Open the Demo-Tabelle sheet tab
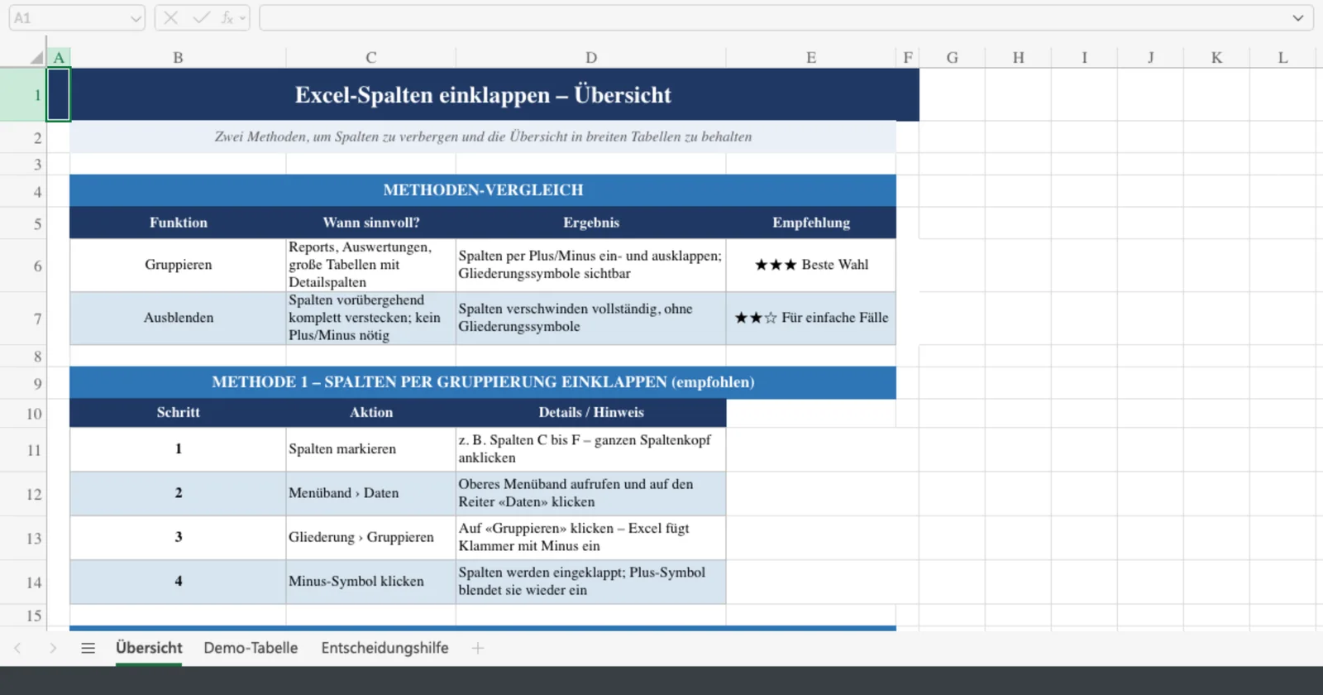Image resolution: width=1323 pixels, height=695 pixels. 251,648
